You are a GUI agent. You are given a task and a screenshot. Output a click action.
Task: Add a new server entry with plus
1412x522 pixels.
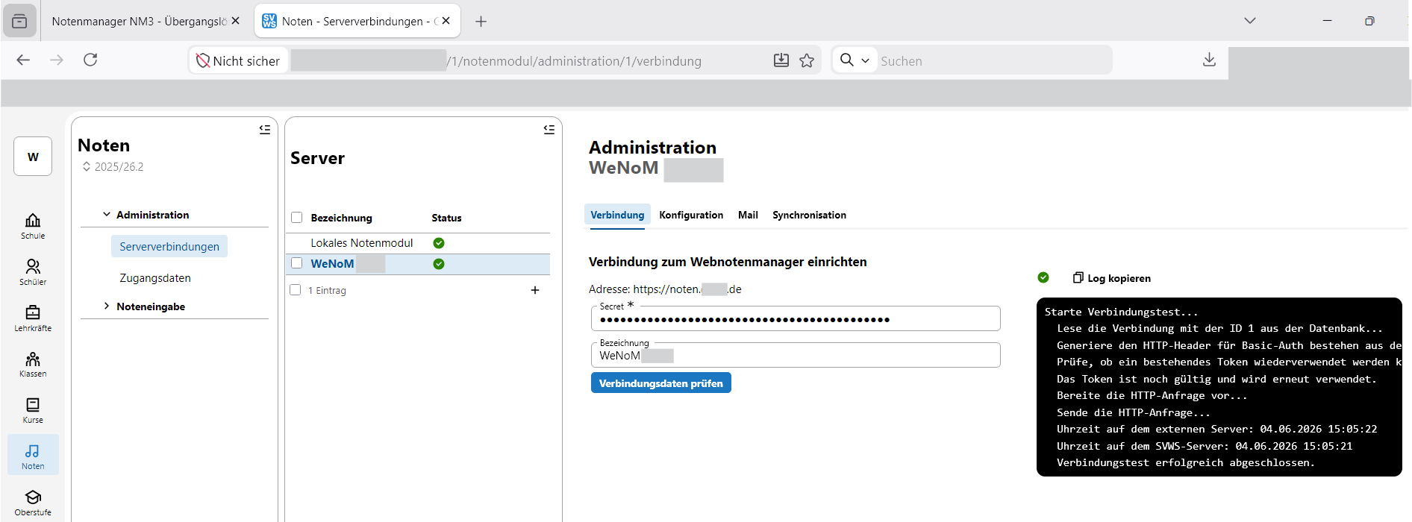pyautogui.click(x=535, y=290)
